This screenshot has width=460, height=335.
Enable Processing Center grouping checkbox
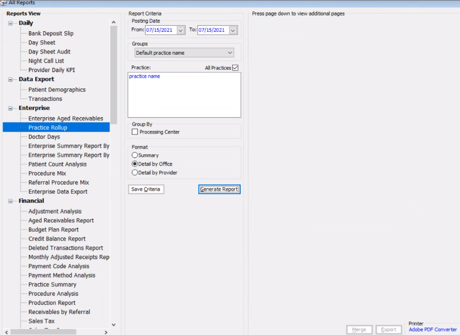pyautogui.click(x=135, y=132)
